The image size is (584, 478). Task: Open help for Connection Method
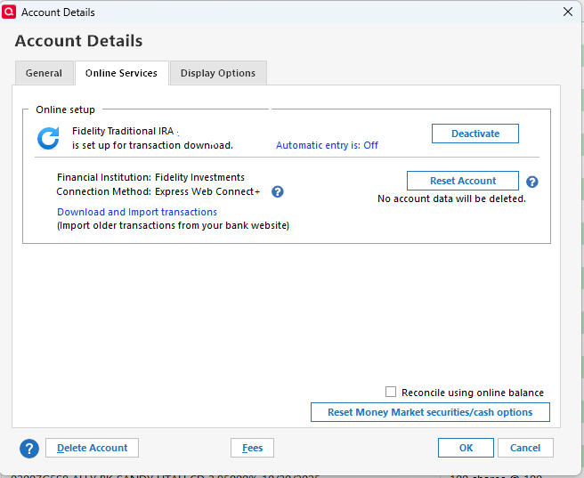(278, 191)
